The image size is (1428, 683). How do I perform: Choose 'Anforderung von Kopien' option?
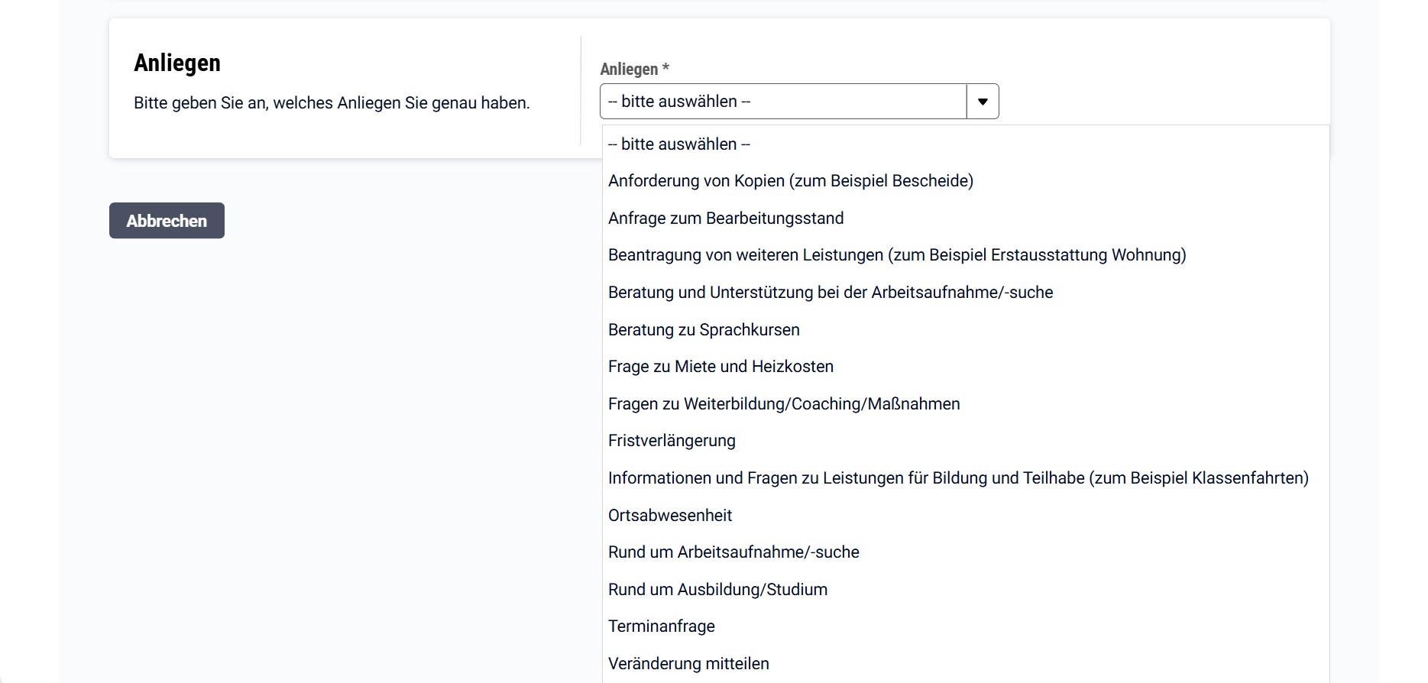click(790, 181)
